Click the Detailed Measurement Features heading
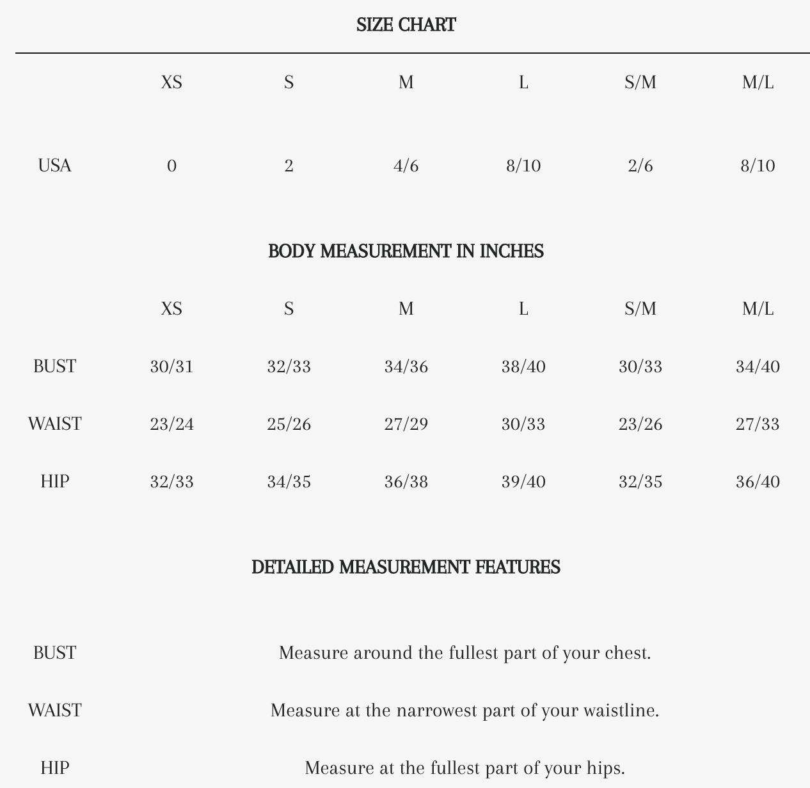 tap(406, 567)
